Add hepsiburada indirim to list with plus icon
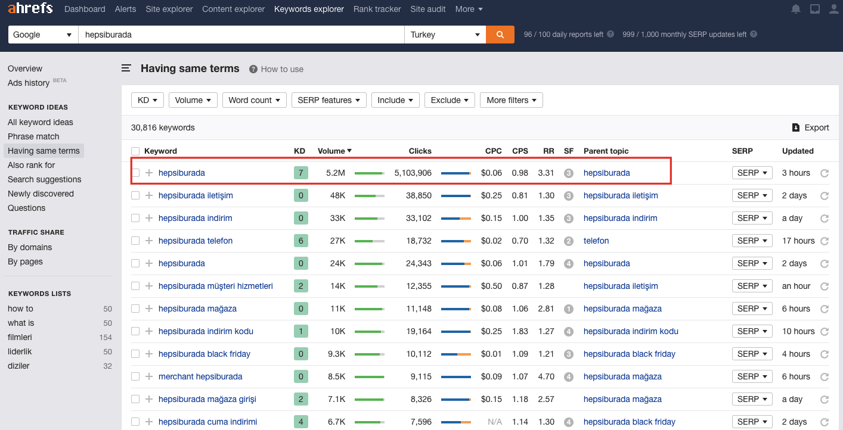This screenshot has height=430, width=843. [x=149, y=218]
